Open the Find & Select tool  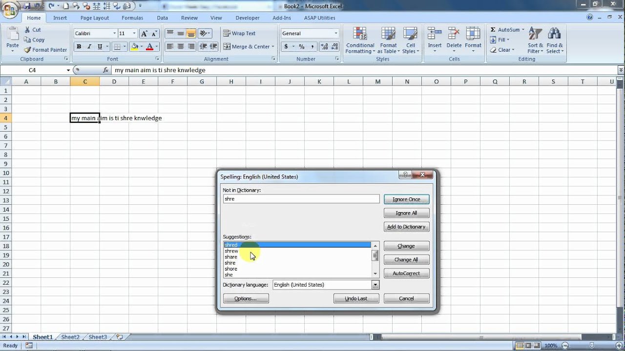(x=554, y=35)
